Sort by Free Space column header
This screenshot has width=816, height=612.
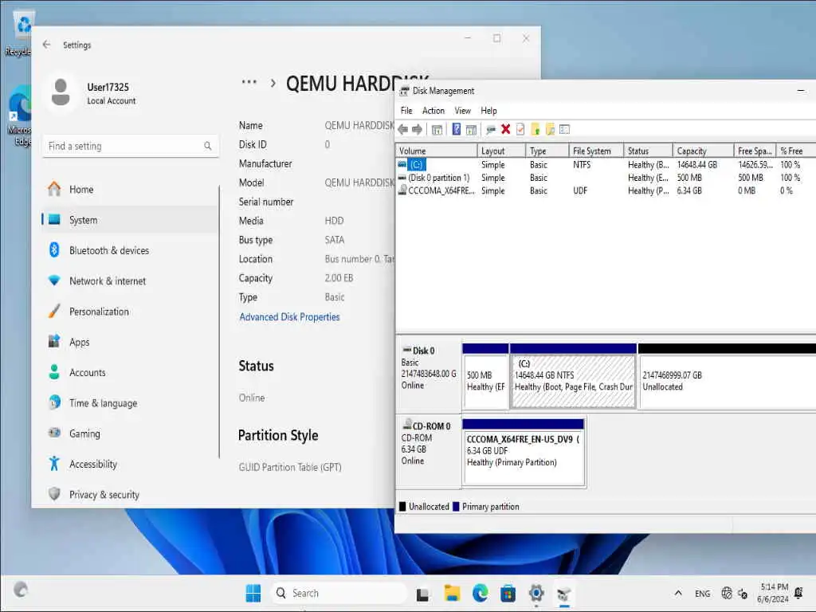[x=755, y=151]
